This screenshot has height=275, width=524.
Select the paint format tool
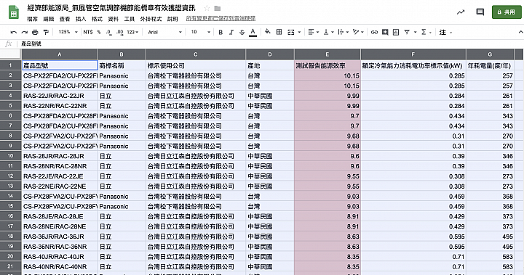click(x=46, y=33)
